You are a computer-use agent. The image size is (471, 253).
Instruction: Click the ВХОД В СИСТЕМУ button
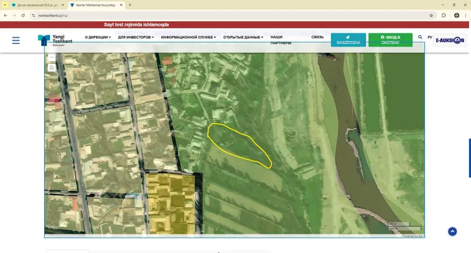tap(390, 40)
